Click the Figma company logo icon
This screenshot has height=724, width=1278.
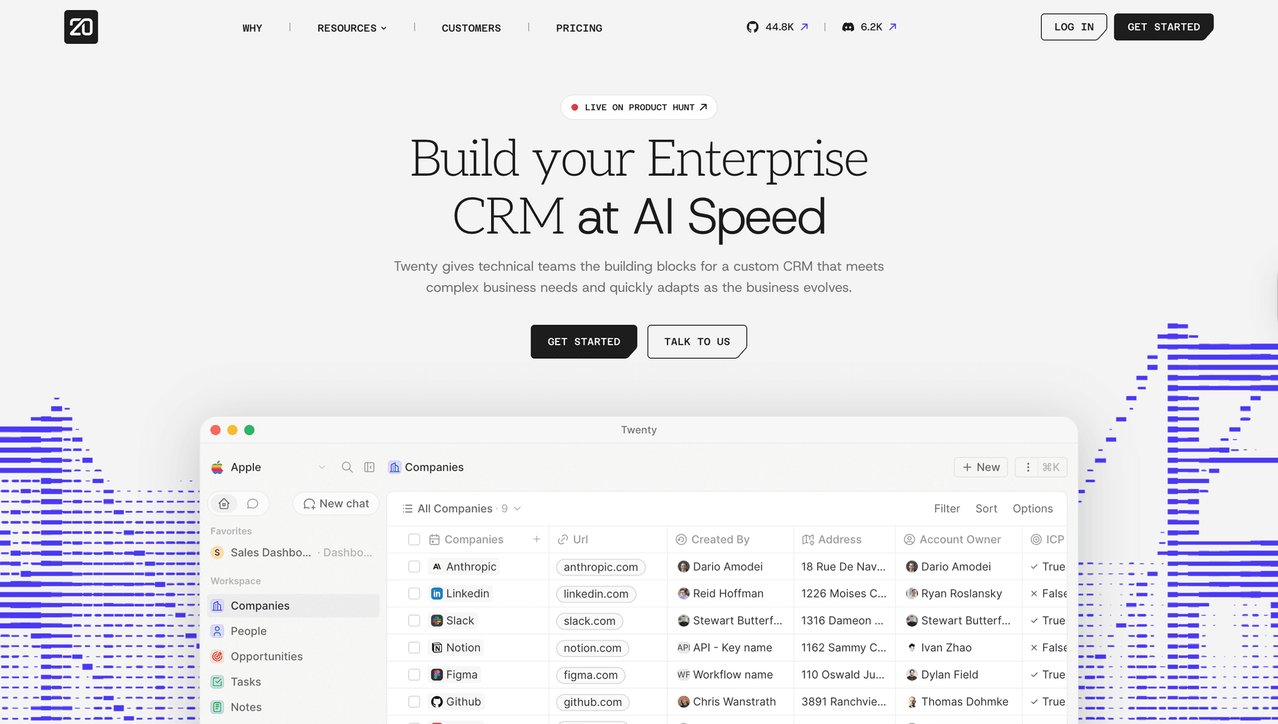tap(437, 675)
